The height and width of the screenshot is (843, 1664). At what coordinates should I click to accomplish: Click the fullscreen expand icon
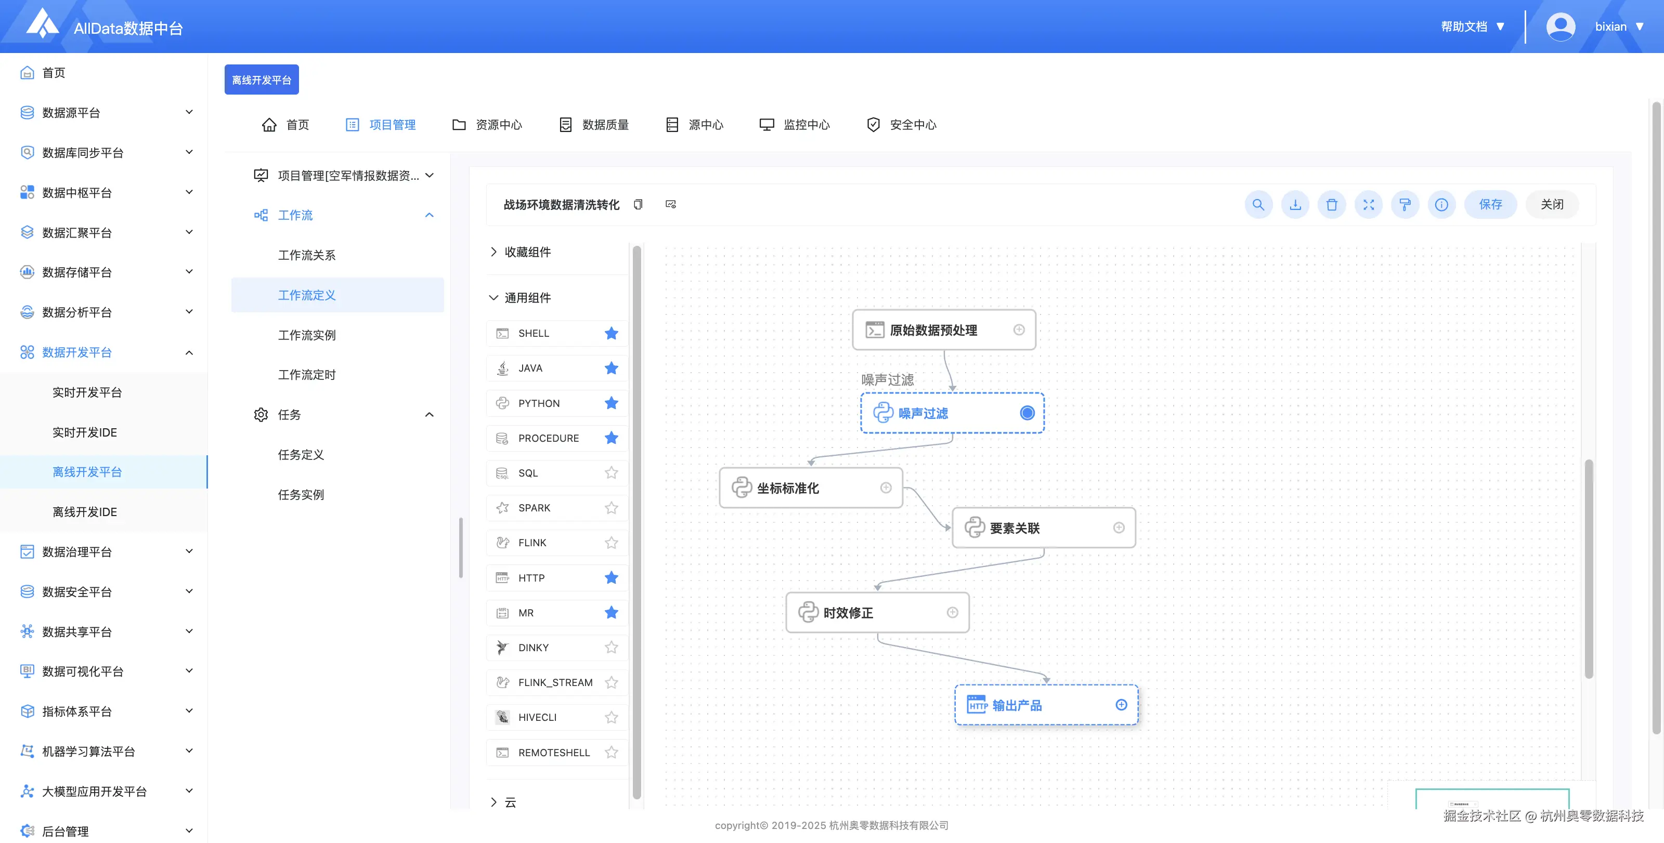coord(1368,205)
